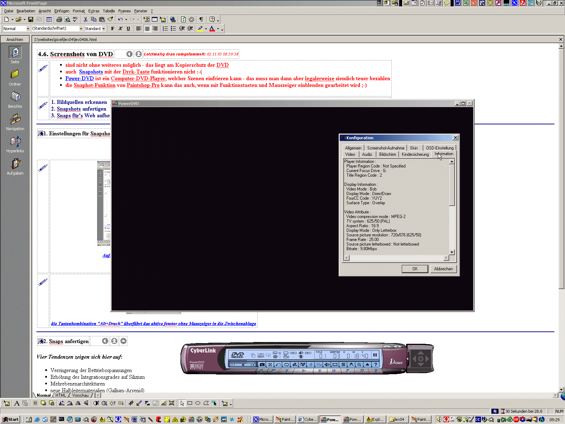This screenshot has width=565, height=424.
Task: Open the Standardschriftart font dropdown
Action: 81,29
